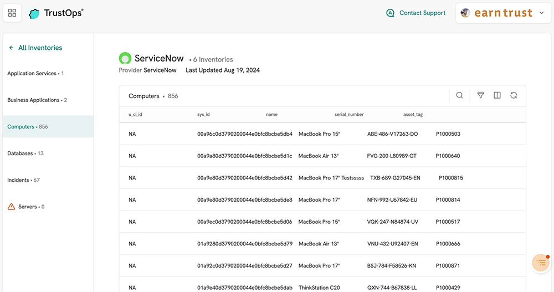Click the sys_id column header
The image size is (554, 292).
click(x=203, y=115)
